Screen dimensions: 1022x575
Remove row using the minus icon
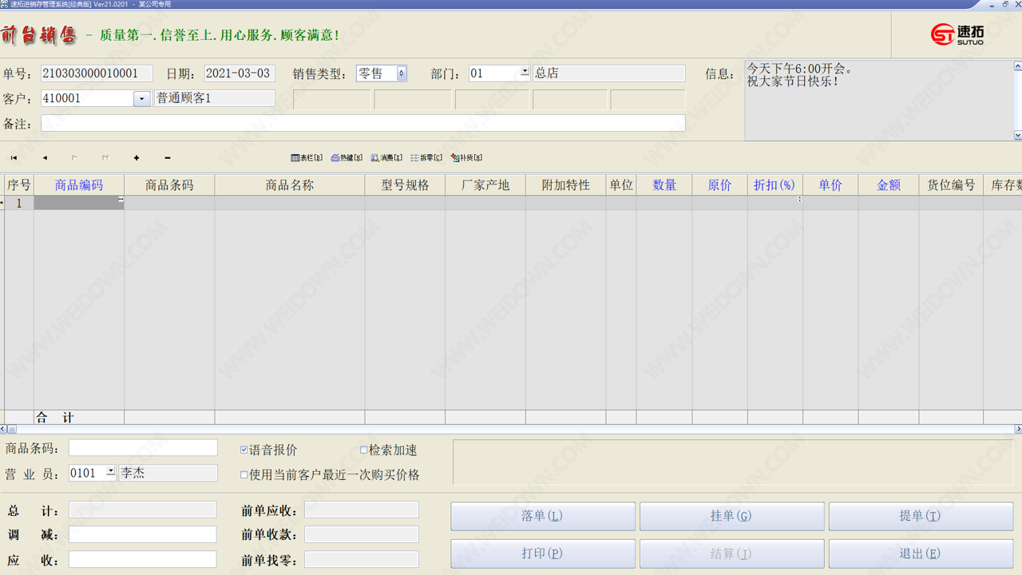click(x=167, y=158)
